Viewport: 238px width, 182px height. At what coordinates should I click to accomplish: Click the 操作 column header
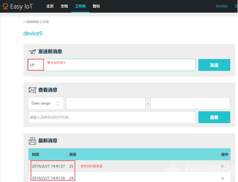pos(225,155)
